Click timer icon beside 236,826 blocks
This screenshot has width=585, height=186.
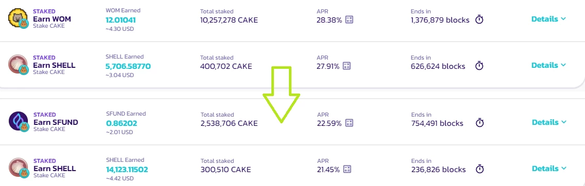[x=480, y=169]
